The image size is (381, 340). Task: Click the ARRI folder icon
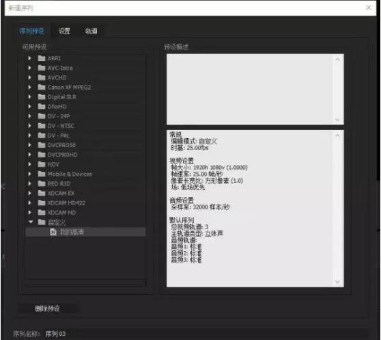(42, 58)
